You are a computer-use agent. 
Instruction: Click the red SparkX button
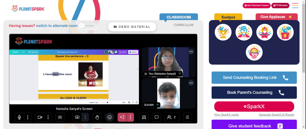(254, 106)
